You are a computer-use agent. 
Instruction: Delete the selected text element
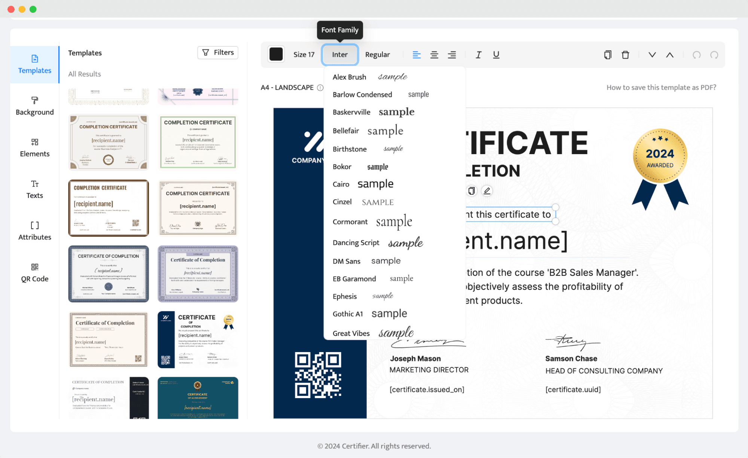626,55
